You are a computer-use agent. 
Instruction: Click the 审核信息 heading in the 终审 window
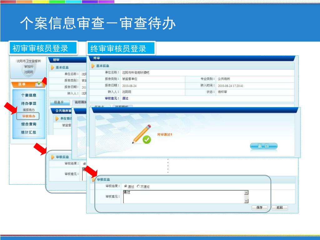point(103,180)
